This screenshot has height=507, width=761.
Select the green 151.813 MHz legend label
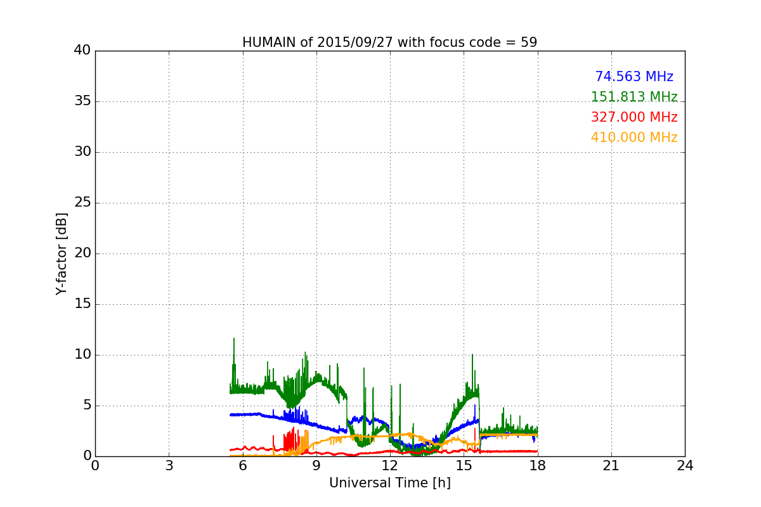point(634,97)
